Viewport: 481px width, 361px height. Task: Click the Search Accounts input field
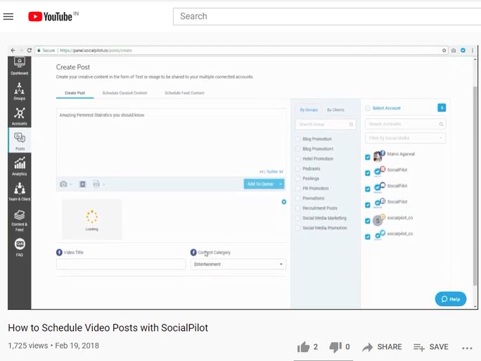click(405, 124)
